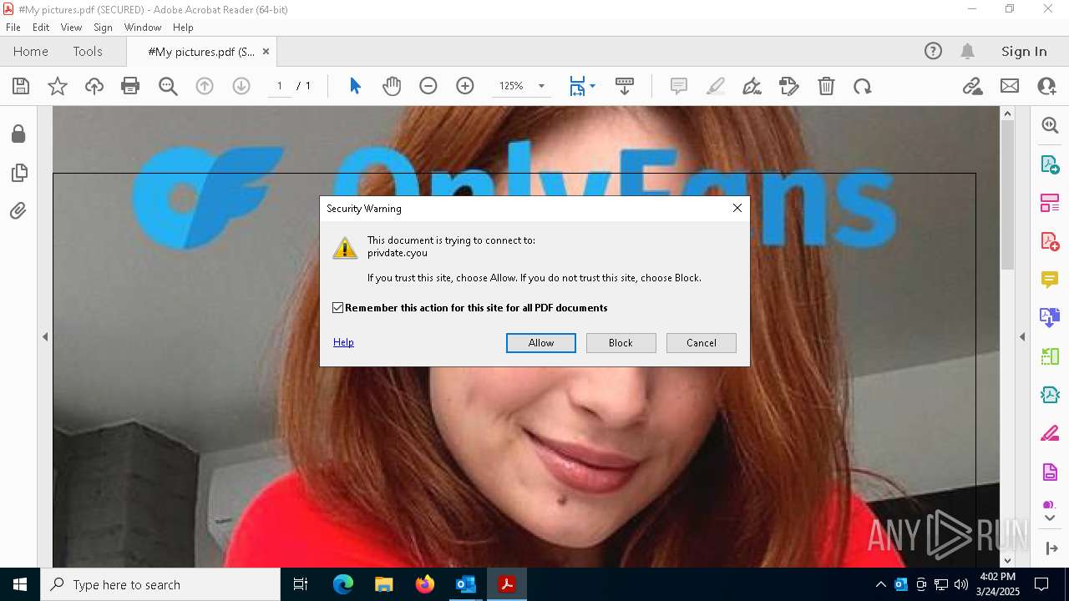Expand the fit page options dropdown
This screenshot has height=601, width=1069.
tap(592, 86)
